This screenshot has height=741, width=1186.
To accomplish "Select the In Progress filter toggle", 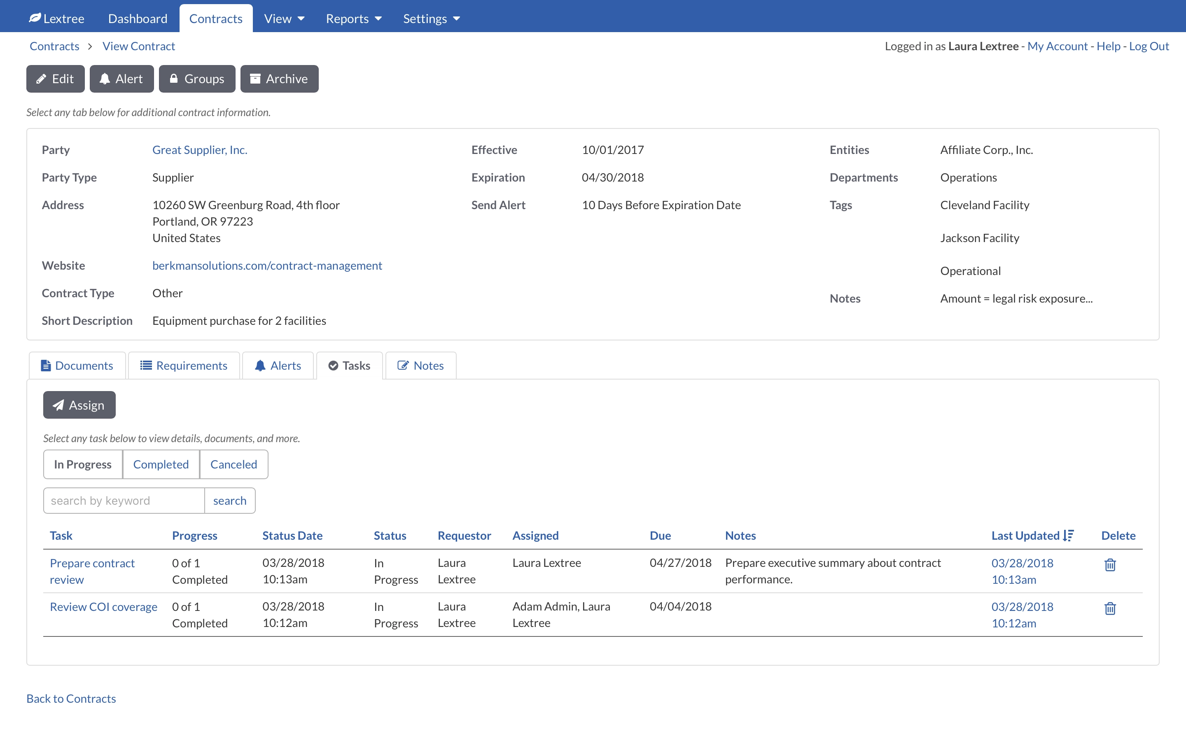I will [83, 464].
